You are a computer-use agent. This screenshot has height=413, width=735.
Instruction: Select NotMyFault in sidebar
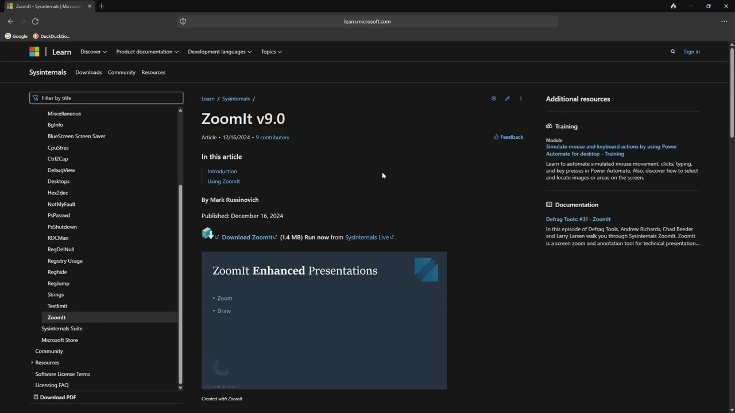pos(61,204)
